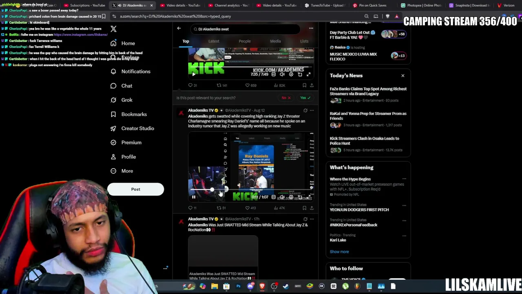Open Home from the X sidebar
Viewport: 522px width, 294px height.
tap(123, 43)
